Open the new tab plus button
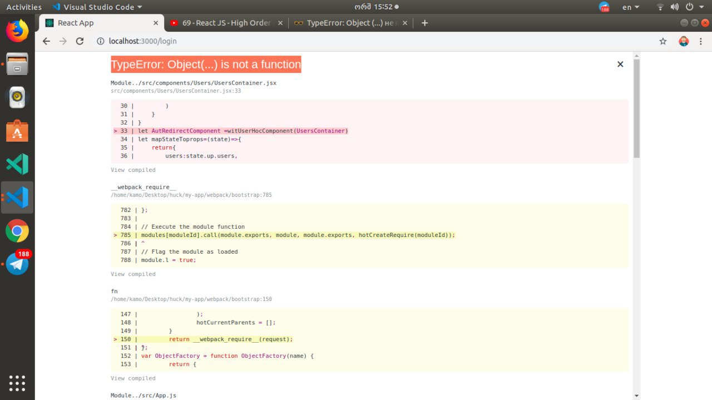712x400 pixels. (x=424, y=23)
